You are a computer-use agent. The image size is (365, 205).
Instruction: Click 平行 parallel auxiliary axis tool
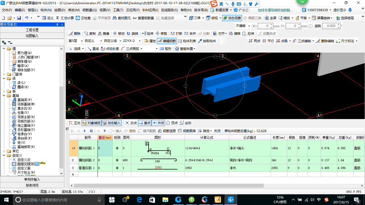click(x=268, y=41)
